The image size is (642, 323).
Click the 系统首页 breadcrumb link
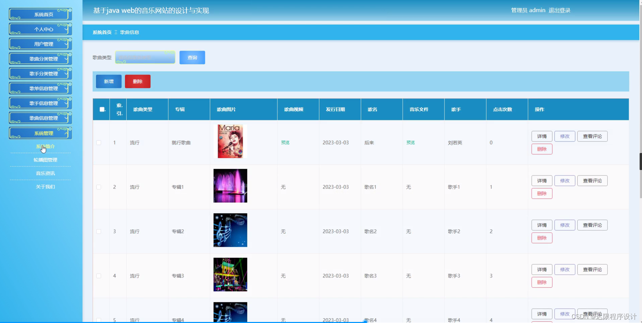click(x=102, y=32)
